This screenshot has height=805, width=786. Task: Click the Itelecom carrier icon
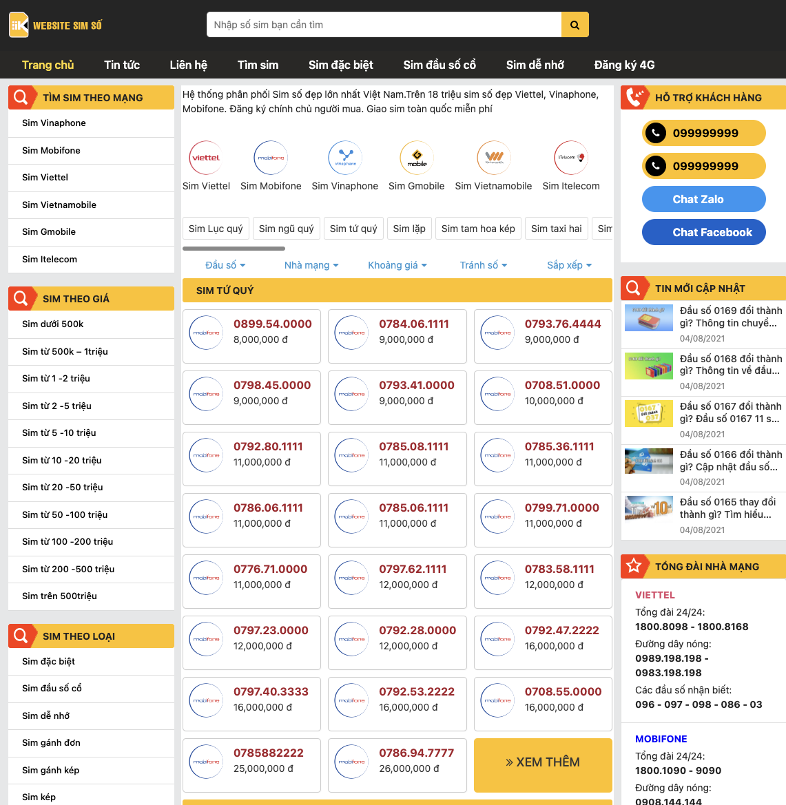570,157
